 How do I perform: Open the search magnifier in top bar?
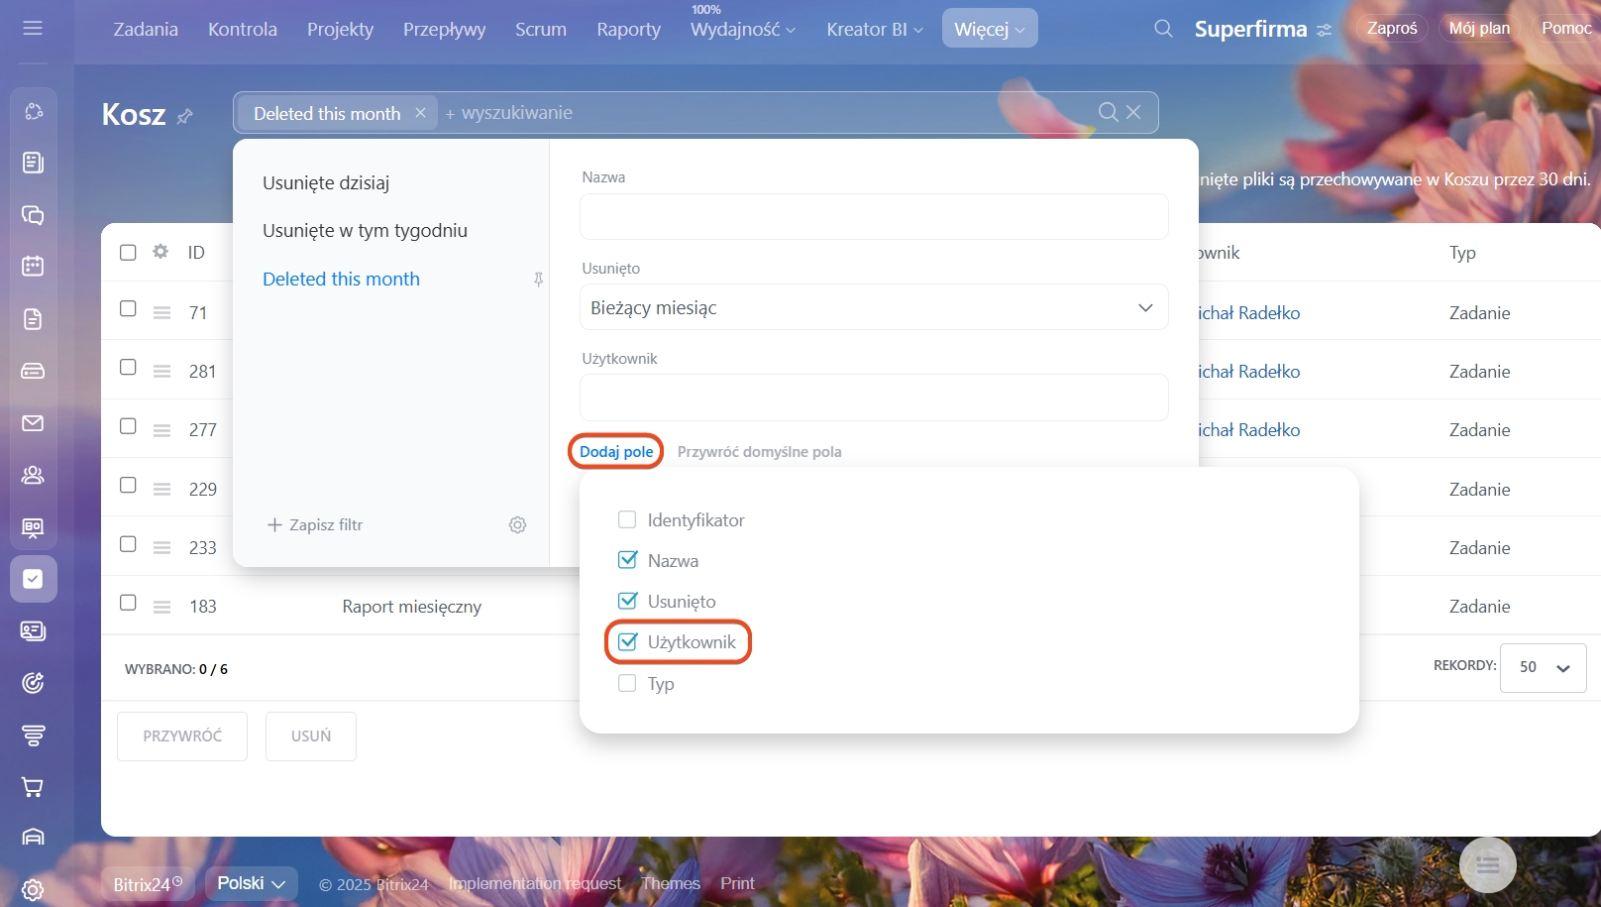[x=1163, y=29]
